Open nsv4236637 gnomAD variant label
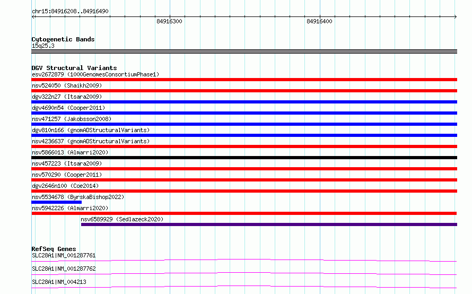The image size is (472, 294). coord(91,141)
